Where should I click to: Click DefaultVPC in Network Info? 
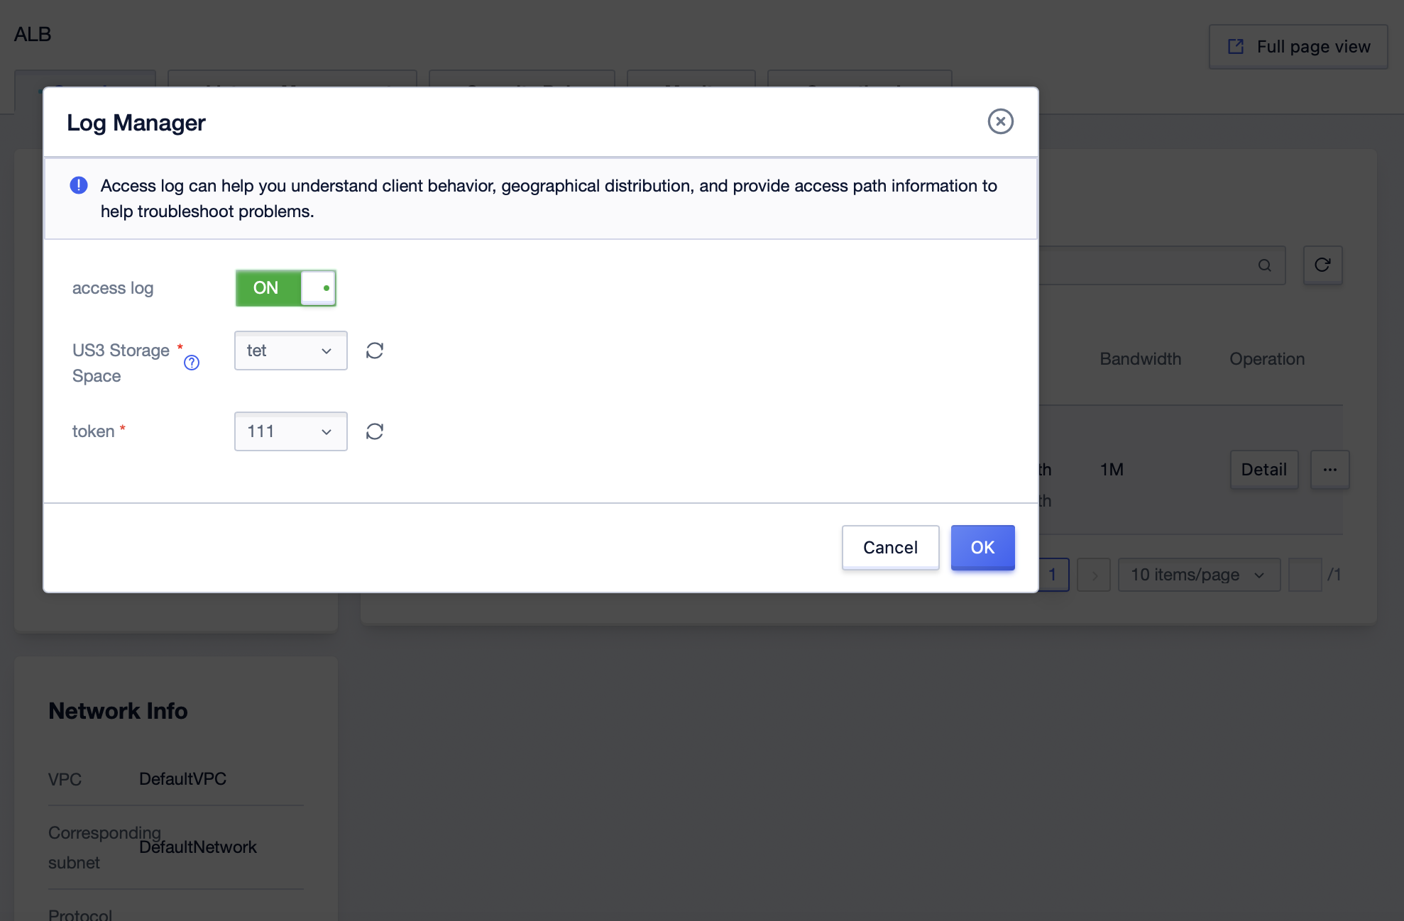pyautogui.click(x=182, y=779)
